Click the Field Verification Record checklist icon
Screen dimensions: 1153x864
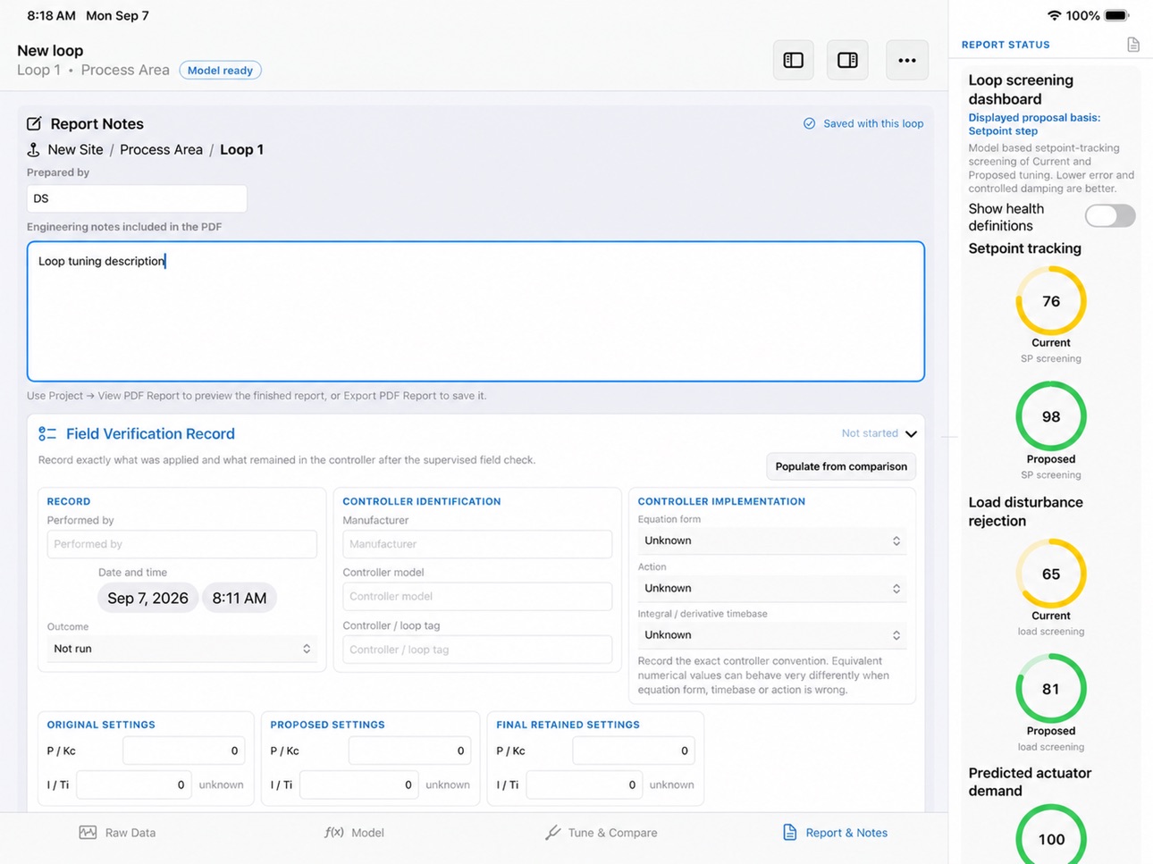[x=47, y=433]
